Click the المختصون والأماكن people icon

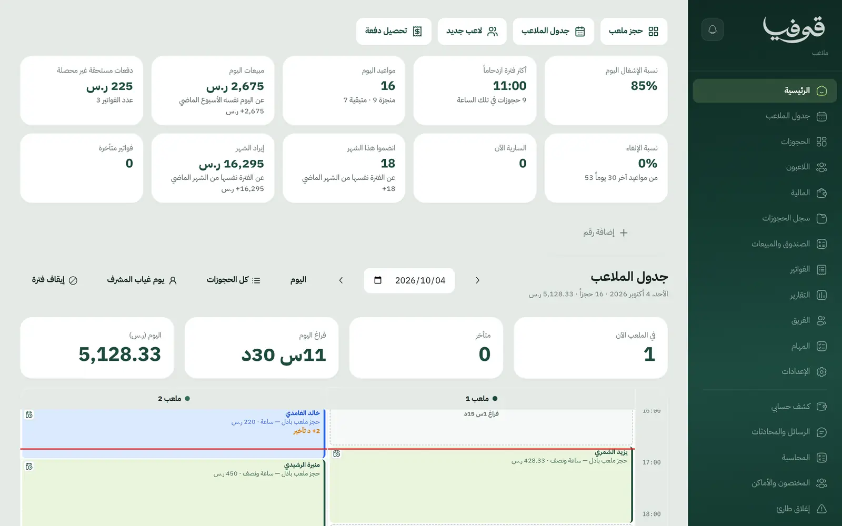(x=821, y=483)
